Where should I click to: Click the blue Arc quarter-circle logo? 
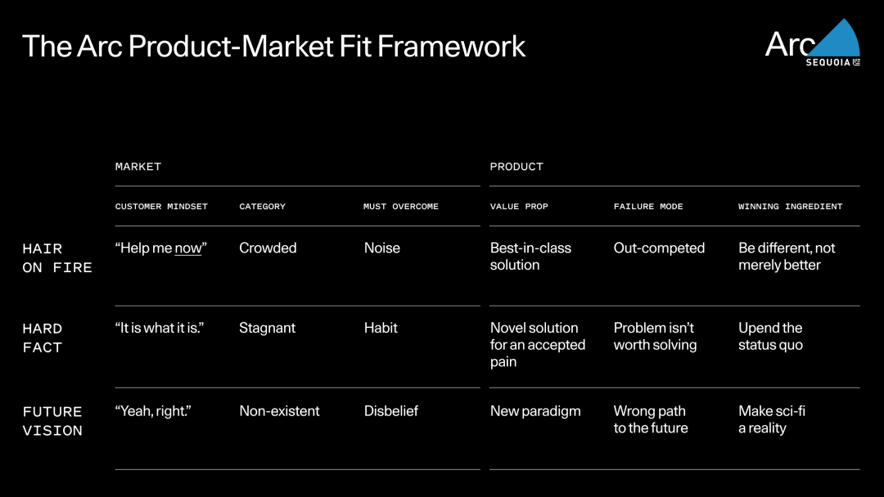(x=839, y=41)
